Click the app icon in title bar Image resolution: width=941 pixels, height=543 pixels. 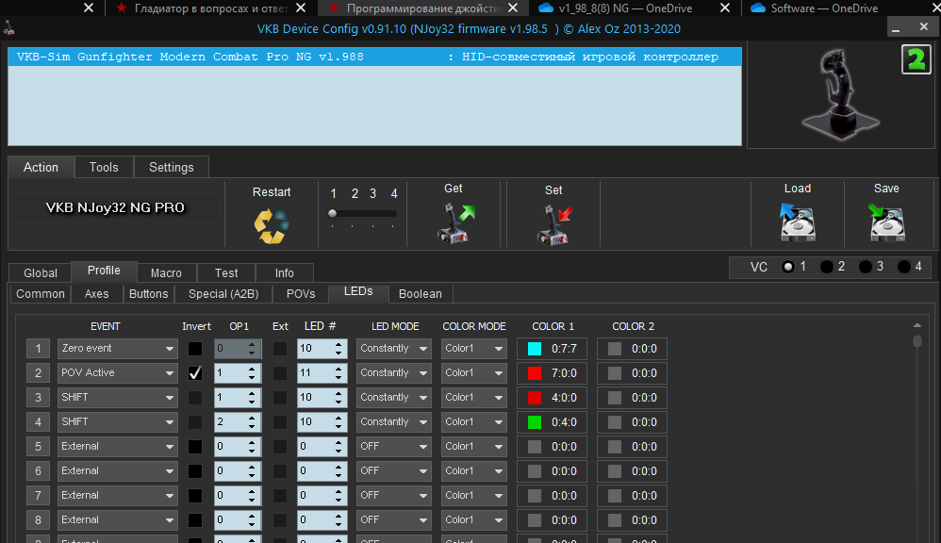(9, 28)
